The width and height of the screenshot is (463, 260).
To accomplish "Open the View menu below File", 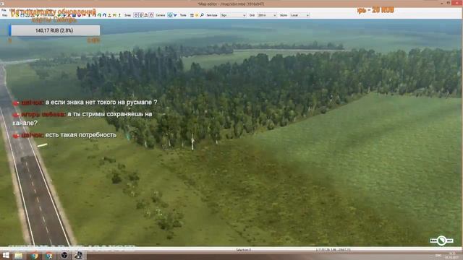I will click(x=4, y=15).
